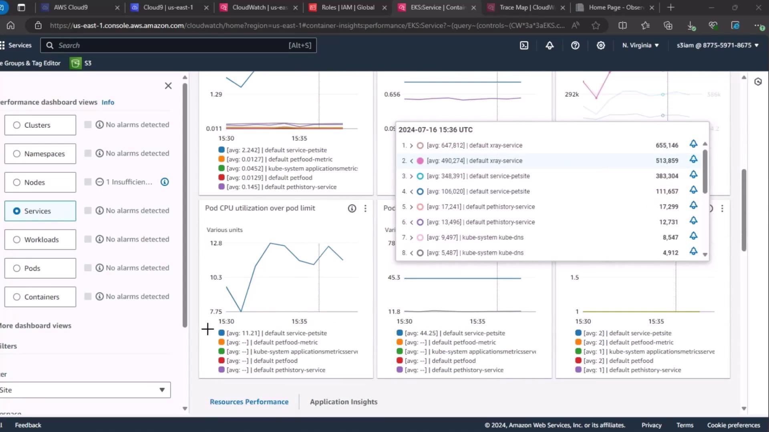Focus the AWS Search input field
This screenshot has width=769, height=432.
tap(178, 45)
